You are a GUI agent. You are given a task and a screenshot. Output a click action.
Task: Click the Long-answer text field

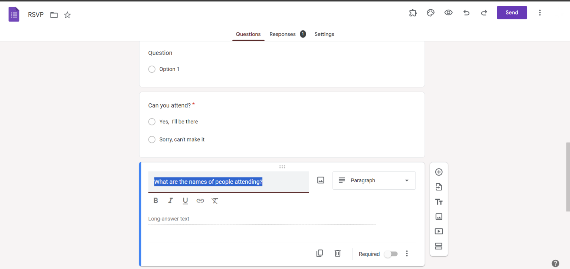pyautogui.click(x=262, y=219)
